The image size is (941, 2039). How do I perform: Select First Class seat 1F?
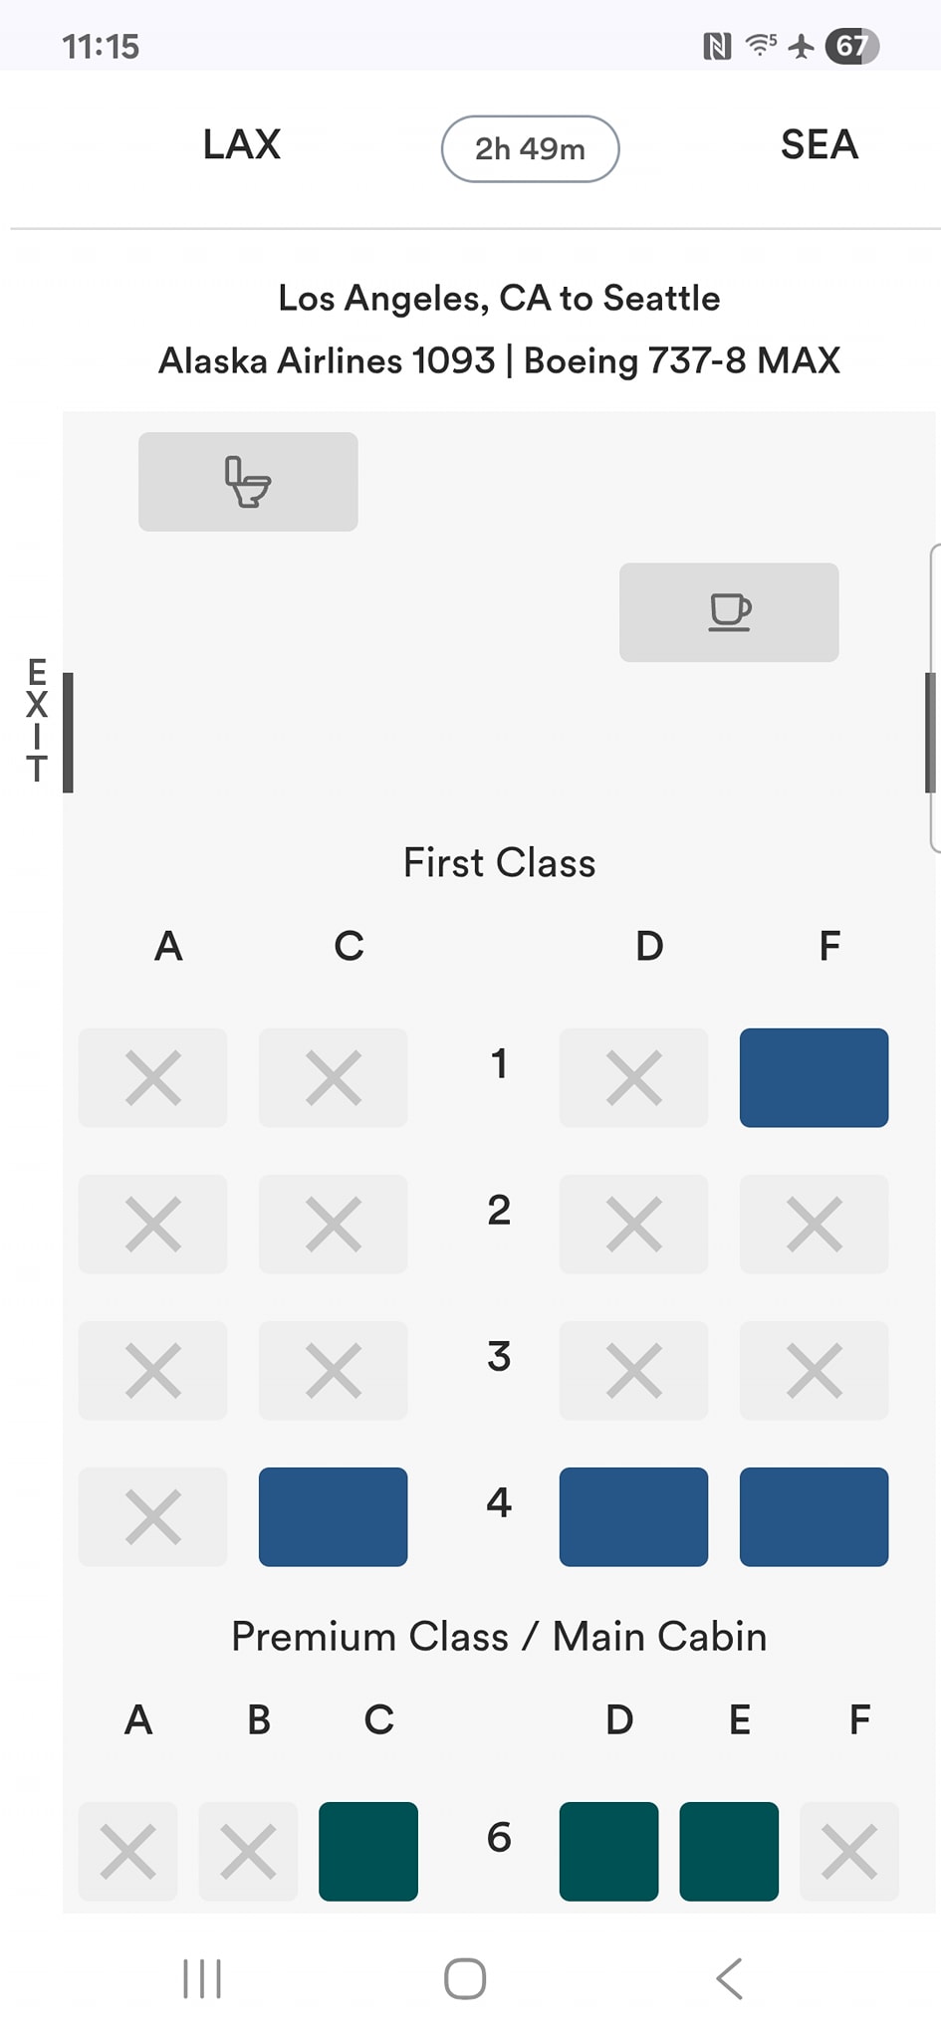[x=814, y=1078]
